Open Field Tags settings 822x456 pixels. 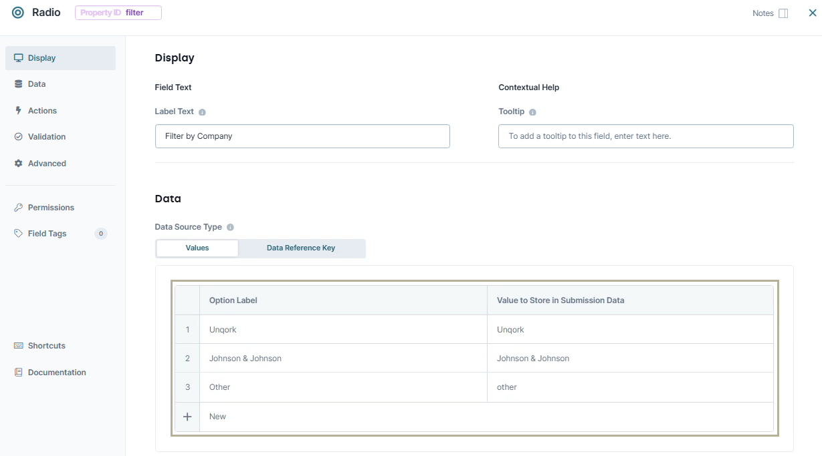(x=47, y=233)
